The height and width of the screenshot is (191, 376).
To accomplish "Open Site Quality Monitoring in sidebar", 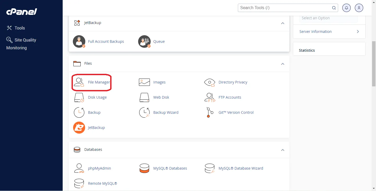I will click(21, 44).
